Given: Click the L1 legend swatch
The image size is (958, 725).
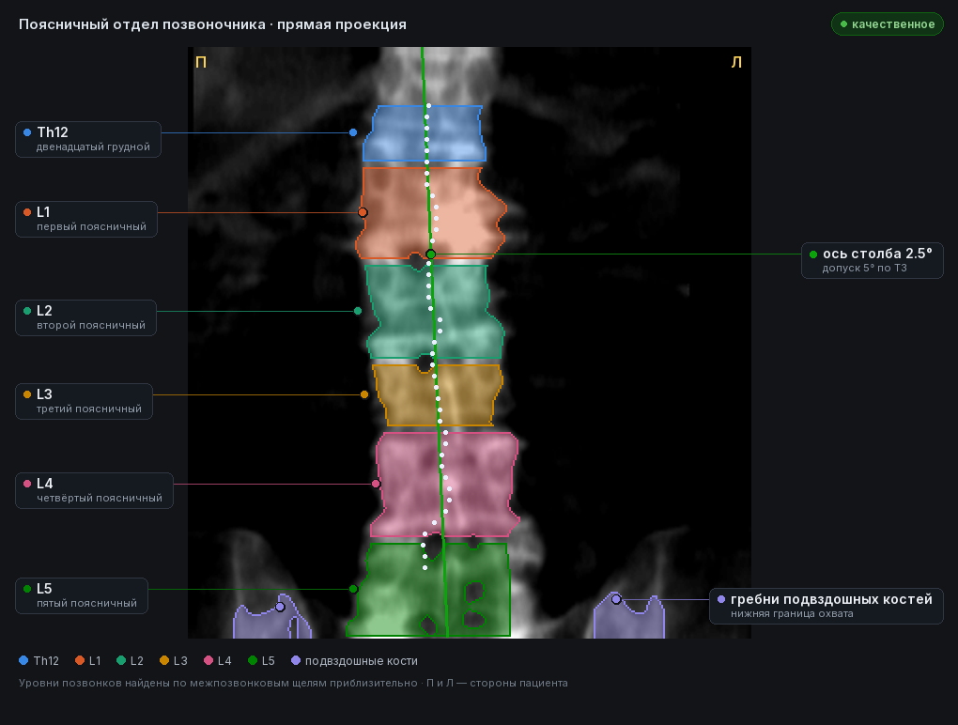Looking at the screenshot, I should coord(80,660).
